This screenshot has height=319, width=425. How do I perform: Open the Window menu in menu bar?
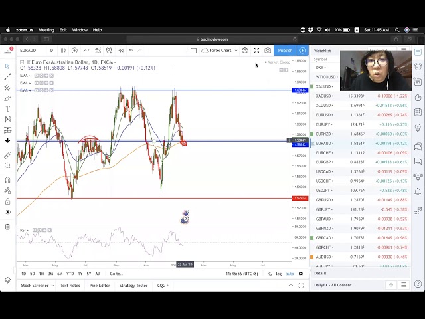(x=80, y=30)
